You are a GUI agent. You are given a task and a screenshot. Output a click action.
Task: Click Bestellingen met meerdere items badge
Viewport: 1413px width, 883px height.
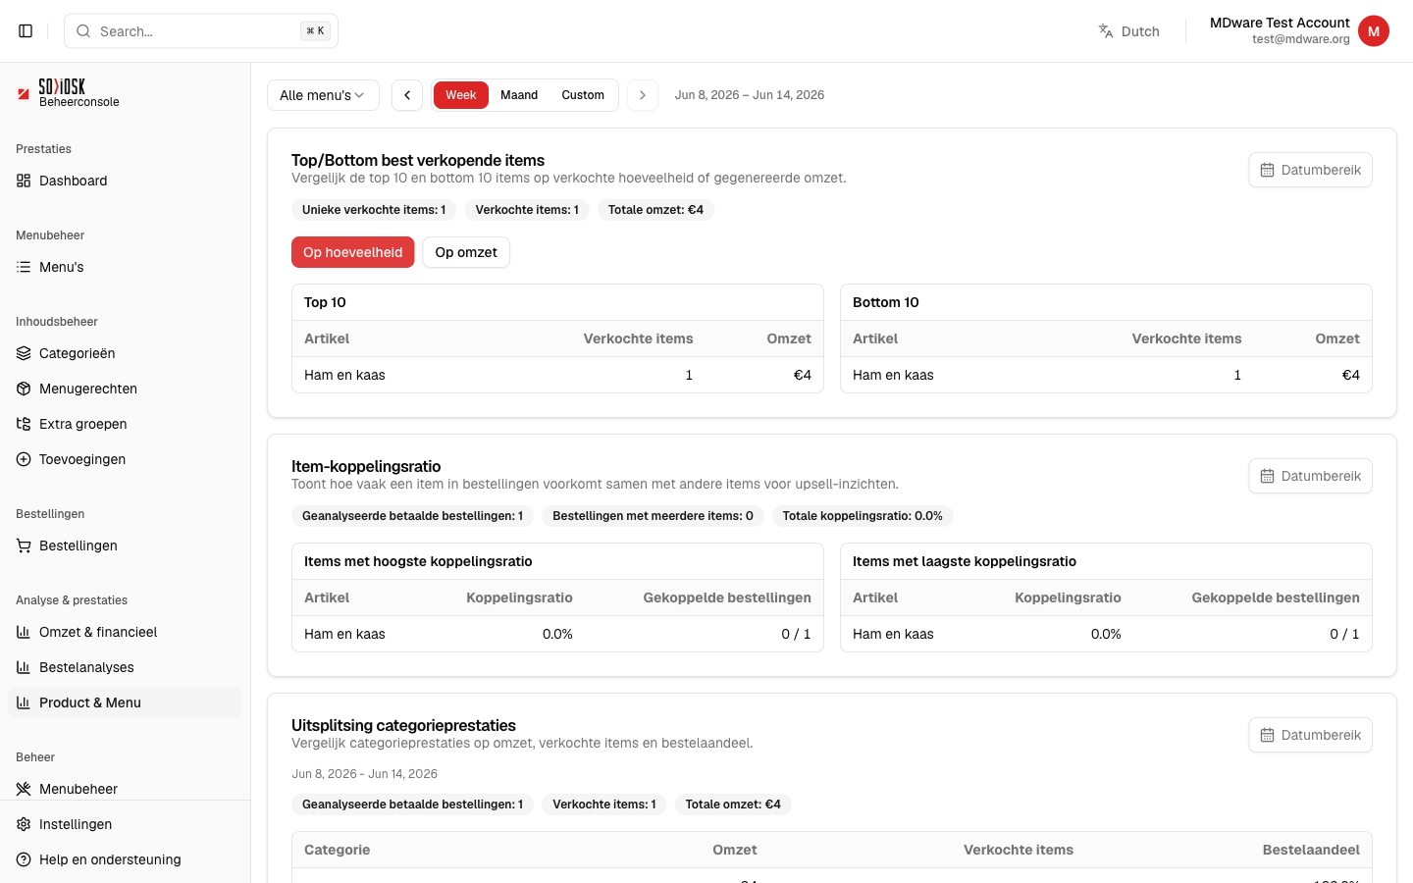click(x=653, y=516)
